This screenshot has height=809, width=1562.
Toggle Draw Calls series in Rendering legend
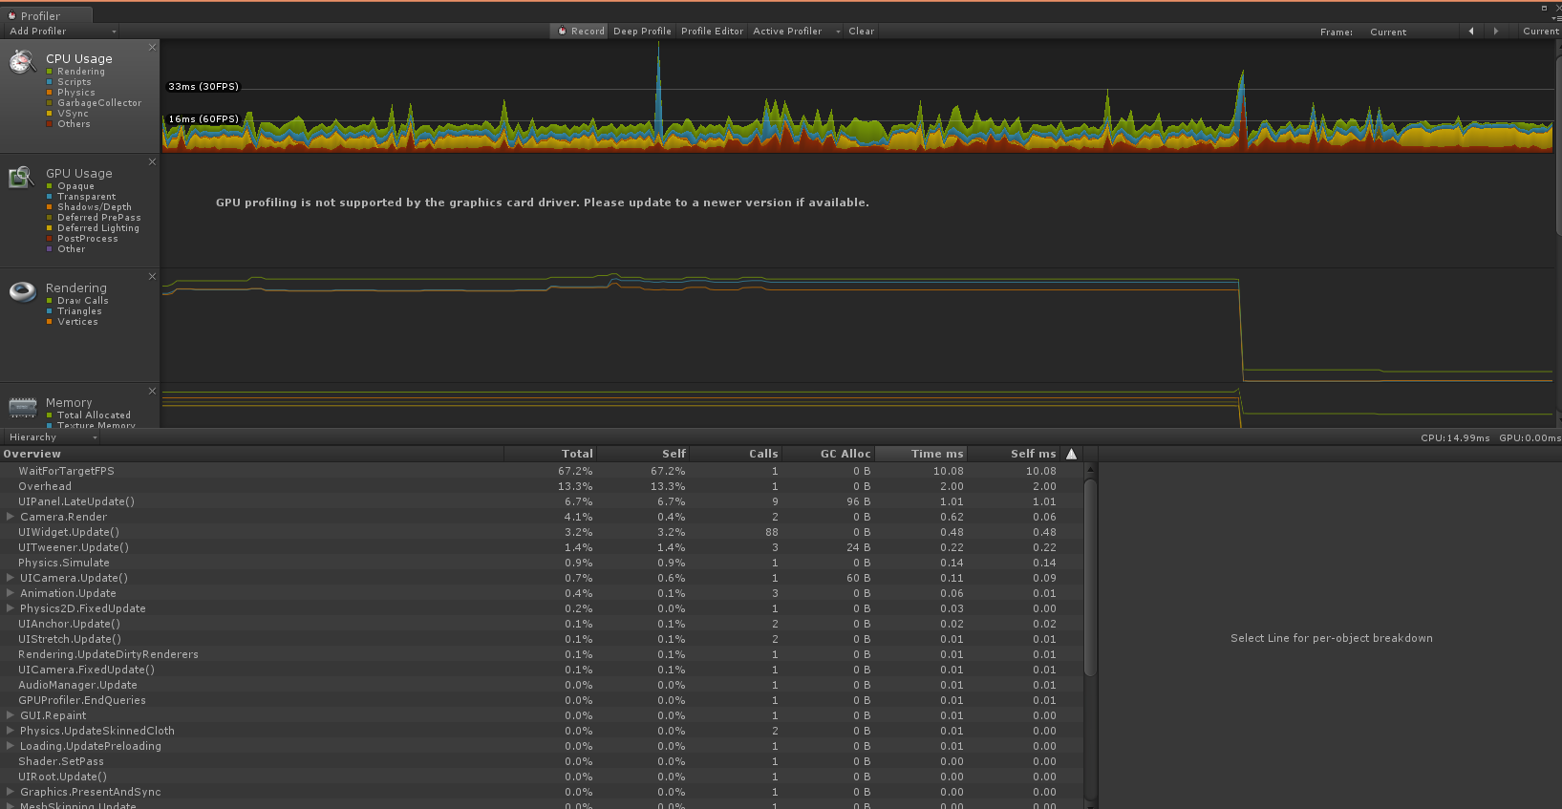pyautogui.click(x=77, y=301)
